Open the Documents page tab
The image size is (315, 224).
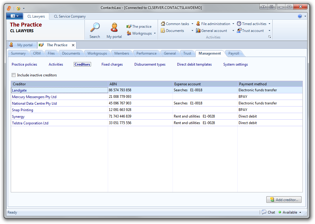click(x=71, y=53)
